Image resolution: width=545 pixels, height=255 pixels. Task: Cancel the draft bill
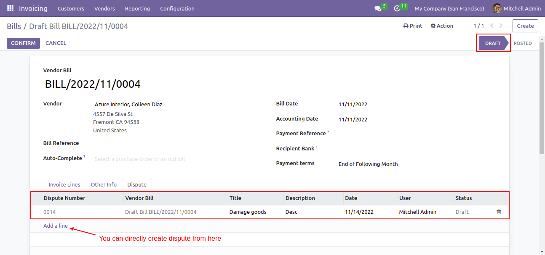click(x=56, y=43)
